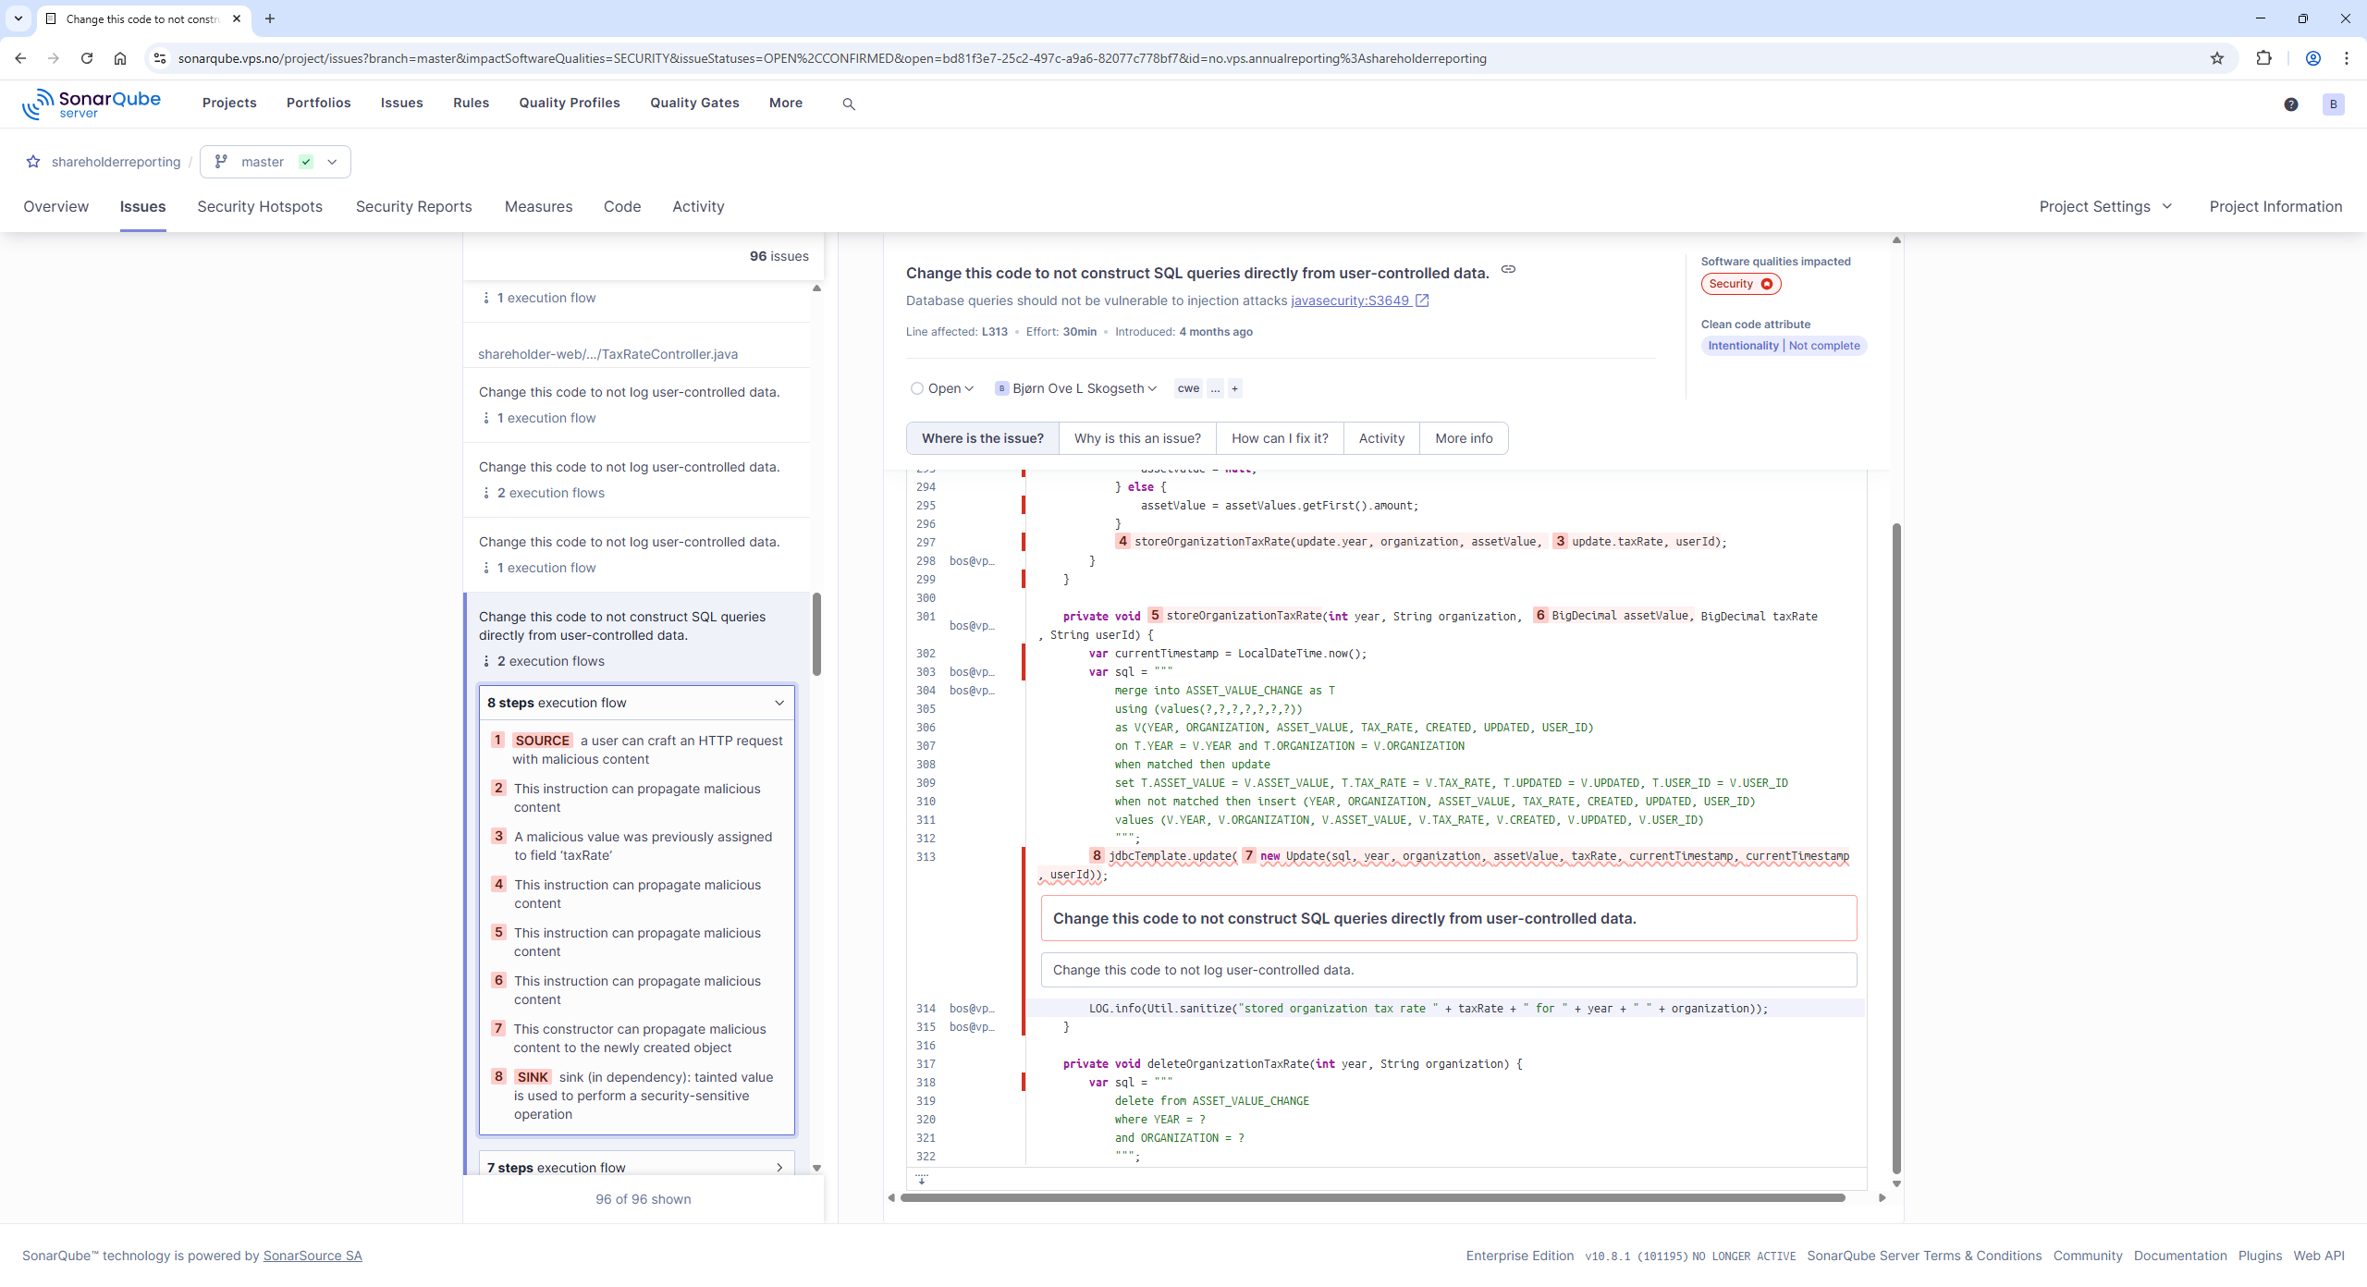
Task: Click the SonarQube server logo
Action: tap(92, 104)
